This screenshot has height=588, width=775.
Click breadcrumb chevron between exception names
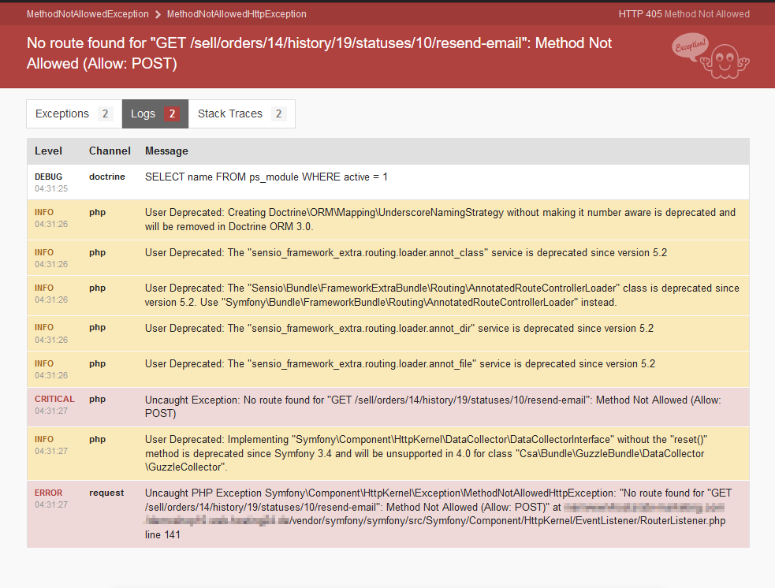point(158,14)
